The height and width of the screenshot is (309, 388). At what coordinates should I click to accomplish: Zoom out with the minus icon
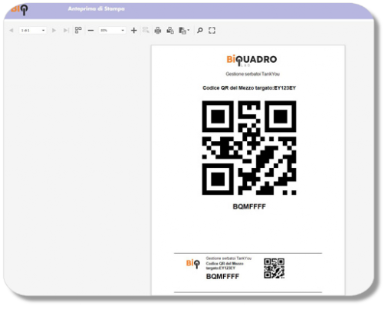pyautogui.click(x=90, y=31)
